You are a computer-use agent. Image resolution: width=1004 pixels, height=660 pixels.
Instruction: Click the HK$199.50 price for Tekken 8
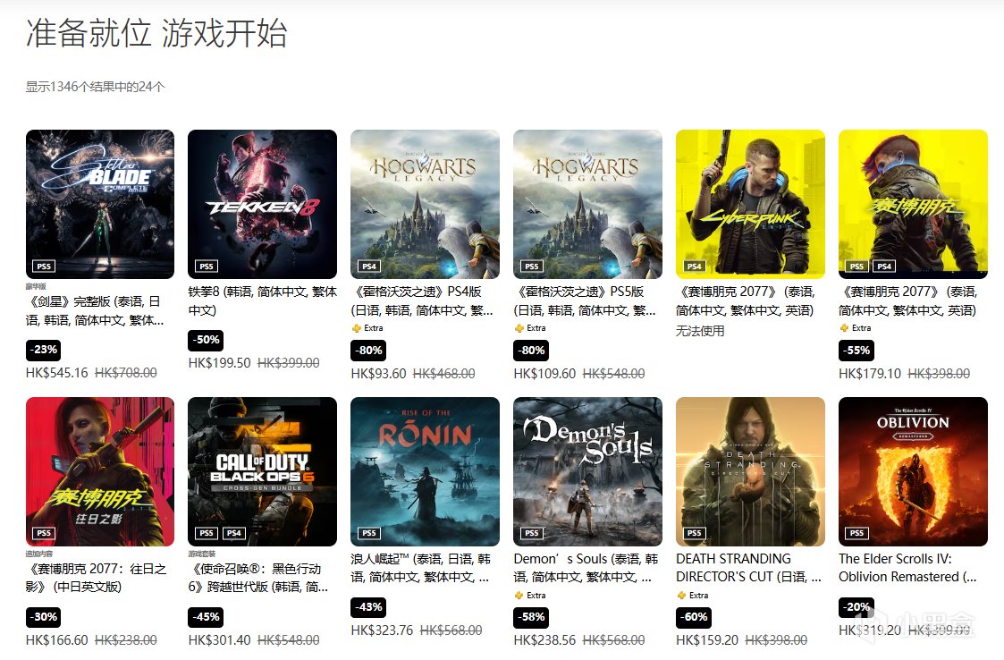[x=220, y=363]
